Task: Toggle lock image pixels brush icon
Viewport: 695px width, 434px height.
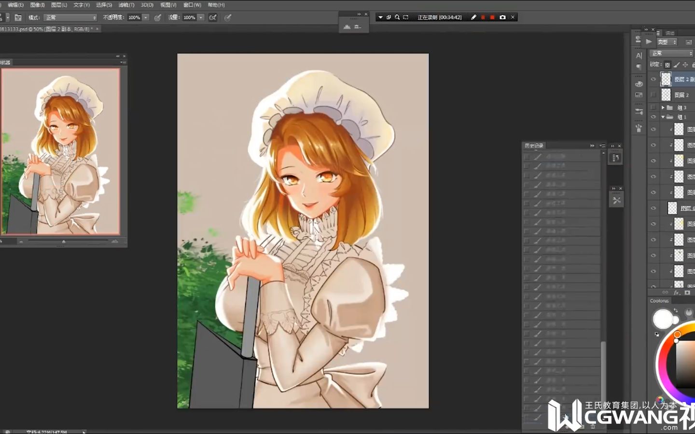Action: (677, 65)
